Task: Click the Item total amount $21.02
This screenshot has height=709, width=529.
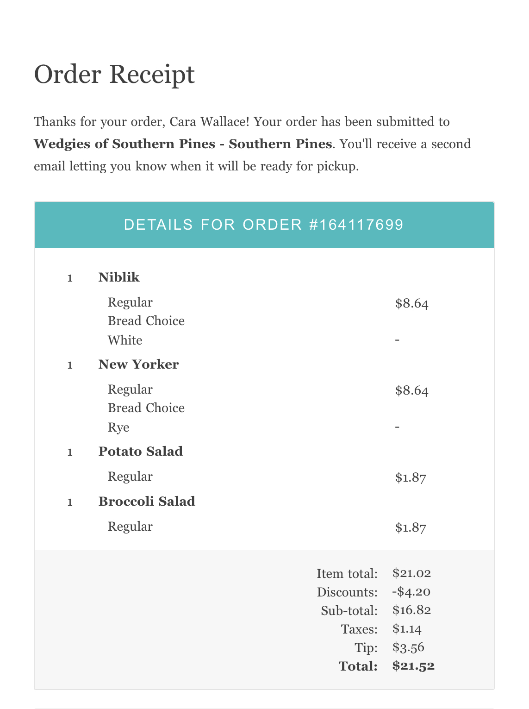Action: tap(411, 573)
